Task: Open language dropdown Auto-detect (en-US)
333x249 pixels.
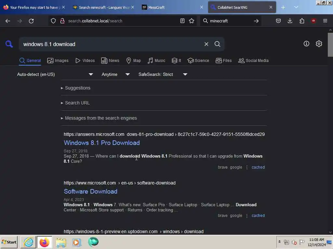Action: (55, 74)
